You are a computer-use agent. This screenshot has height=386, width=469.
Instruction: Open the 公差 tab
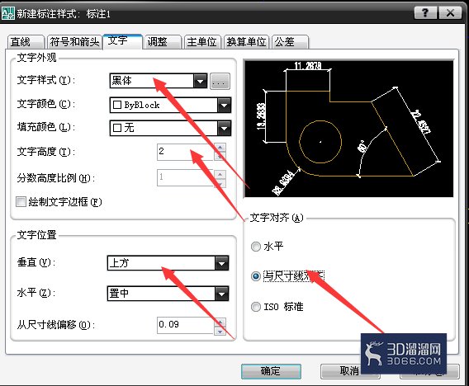click(x=290, y=42)
